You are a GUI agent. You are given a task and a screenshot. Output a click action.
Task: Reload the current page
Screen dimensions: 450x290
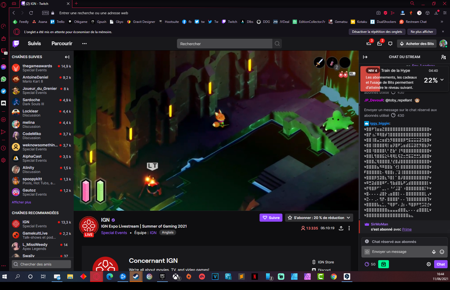pyautogui.click(x=31, y=13)
